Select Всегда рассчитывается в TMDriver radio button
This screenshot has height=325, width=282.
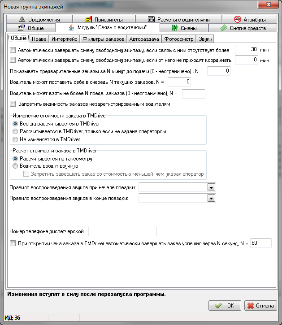[15, 124]
